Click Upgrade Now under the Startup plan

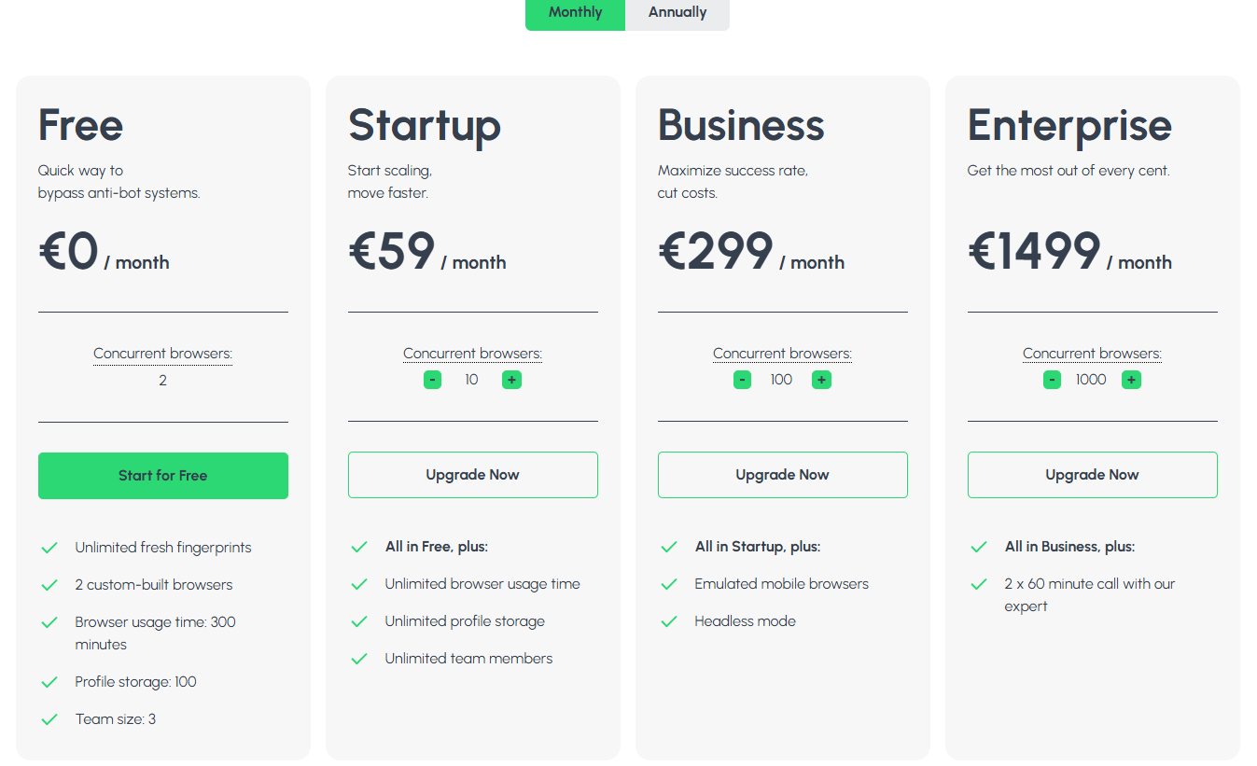[472, 474]
